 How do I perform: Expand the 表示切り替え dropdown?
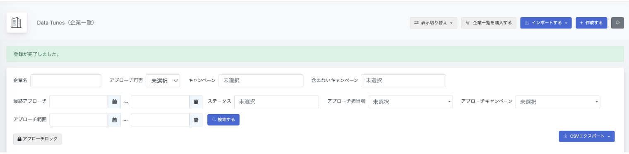(x=433, y=23)
